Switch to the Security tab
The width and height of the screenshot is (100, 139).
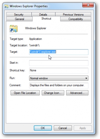pos(19,14)
